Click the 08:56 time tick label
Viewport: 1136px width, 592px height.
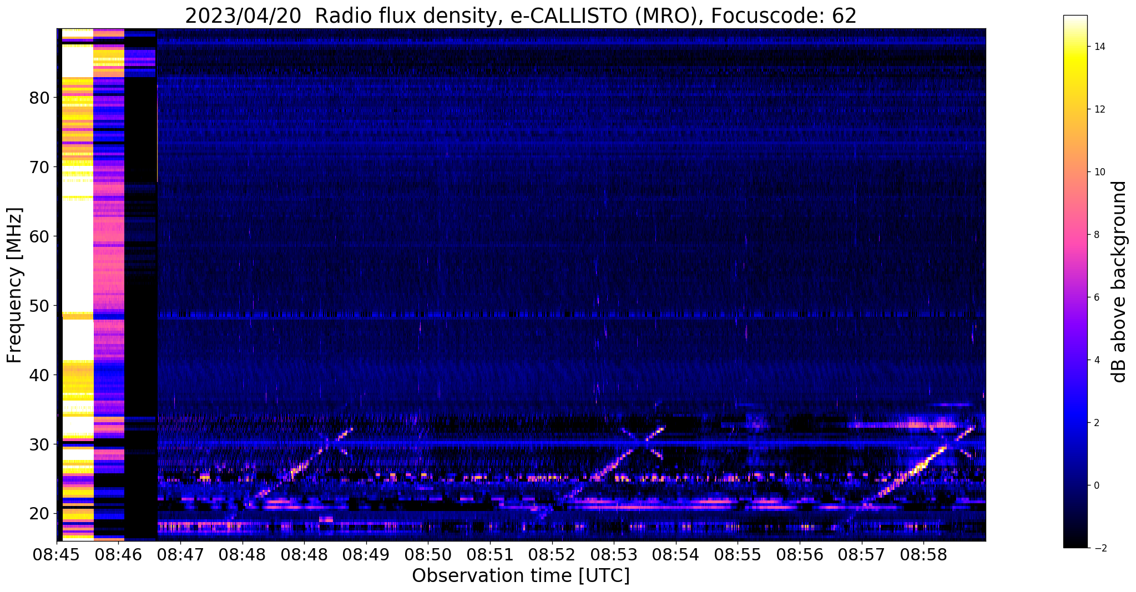pyautogui.click(x=800, y=555)
